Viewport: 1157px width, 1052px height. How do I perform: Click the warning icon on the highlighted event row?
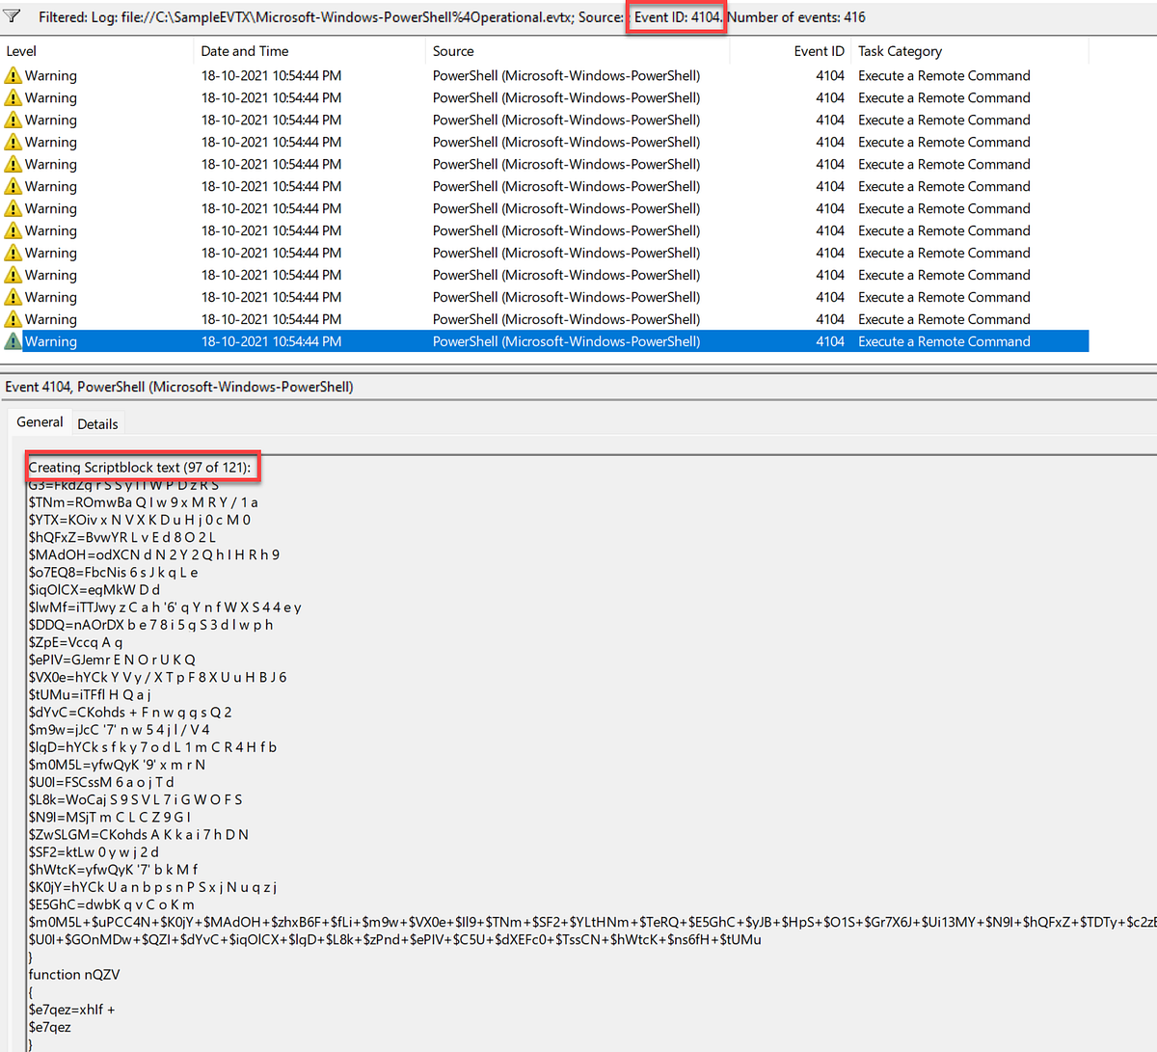pos(13,340)
